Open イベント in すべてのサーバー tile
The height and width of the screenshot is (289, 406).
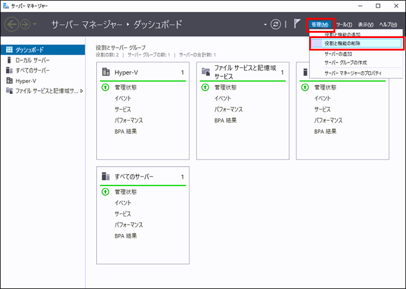pos(123,203)
